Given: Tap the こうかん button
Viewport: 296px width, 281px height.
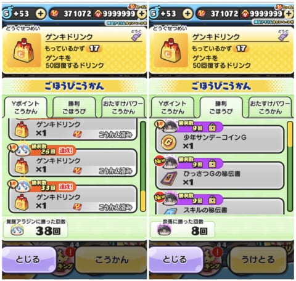Looking at the screenshot, I should [x=111, y=259].
